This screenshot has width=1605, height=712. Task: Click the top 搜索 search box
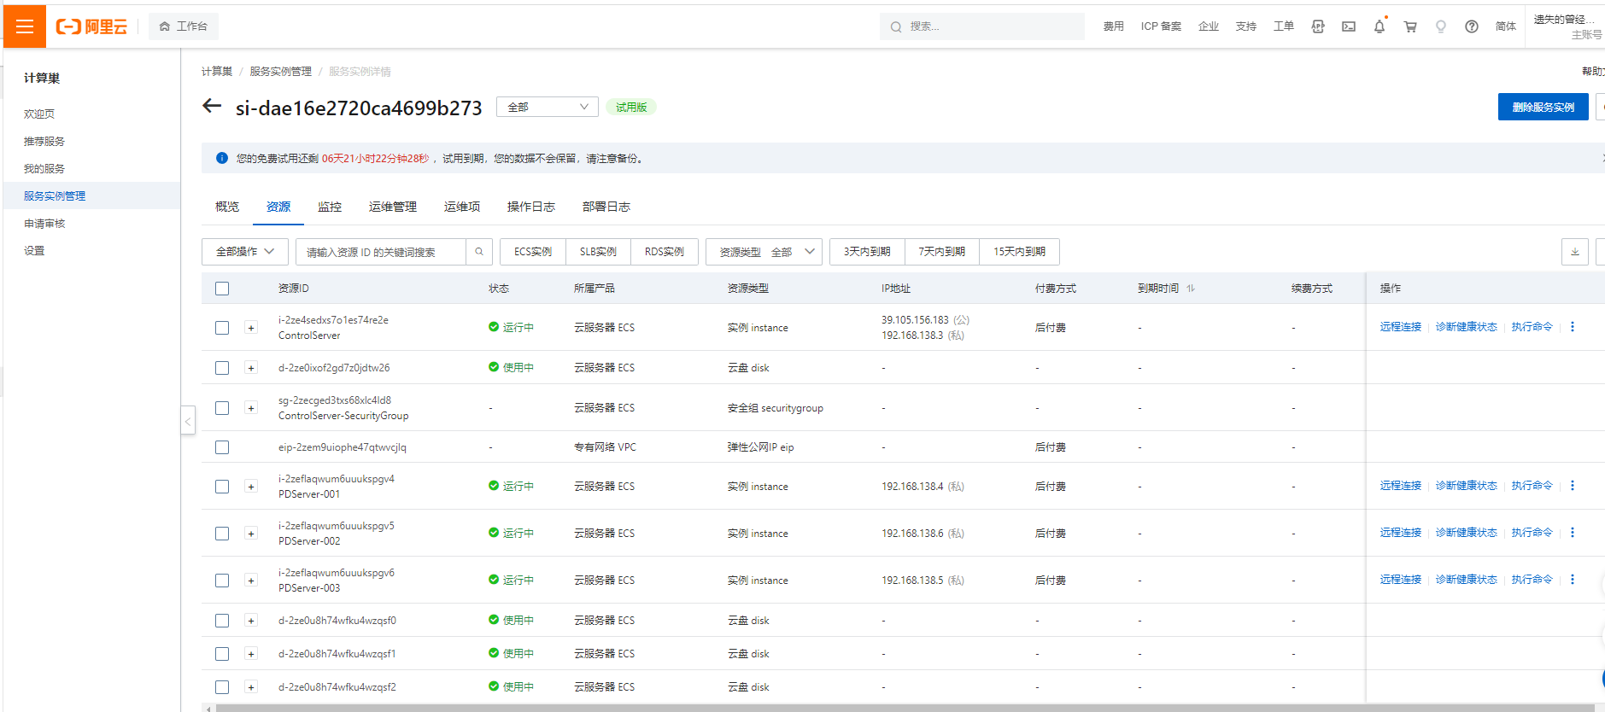point(982,26)
